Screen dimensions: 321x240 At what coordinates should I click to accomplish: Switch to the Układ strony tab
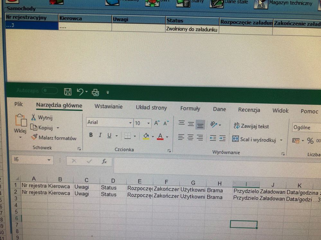click(151, 108)
